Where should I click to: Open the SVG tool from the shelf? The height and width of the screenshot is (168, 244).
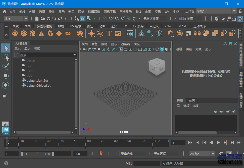coord(118,33)
